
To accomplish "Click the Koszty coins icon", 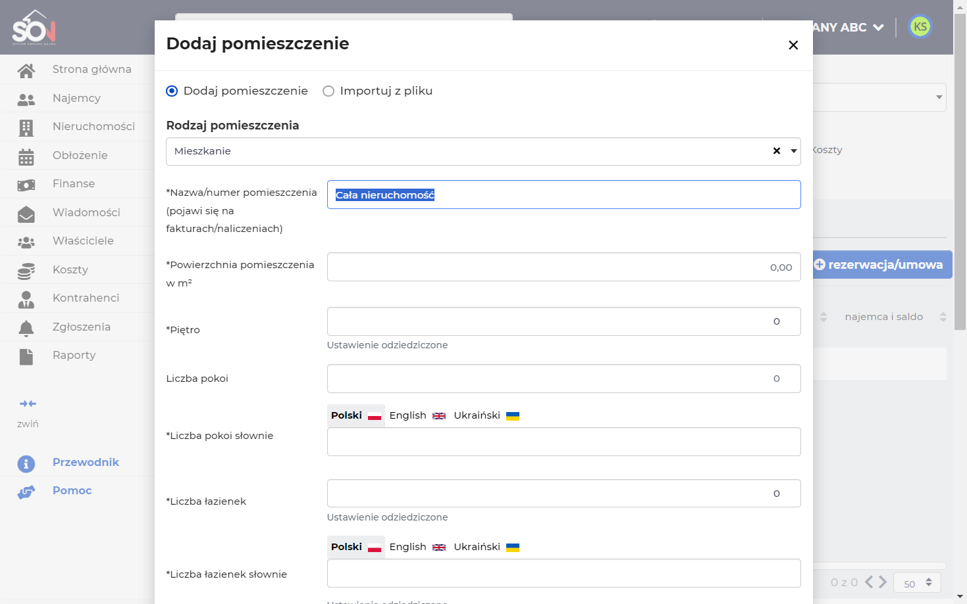I will coord(26,271).
